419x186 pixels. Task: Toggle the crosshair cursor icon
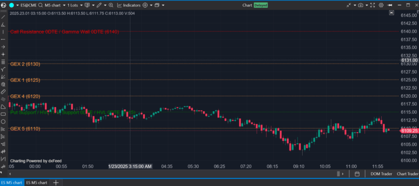(145, 5)
